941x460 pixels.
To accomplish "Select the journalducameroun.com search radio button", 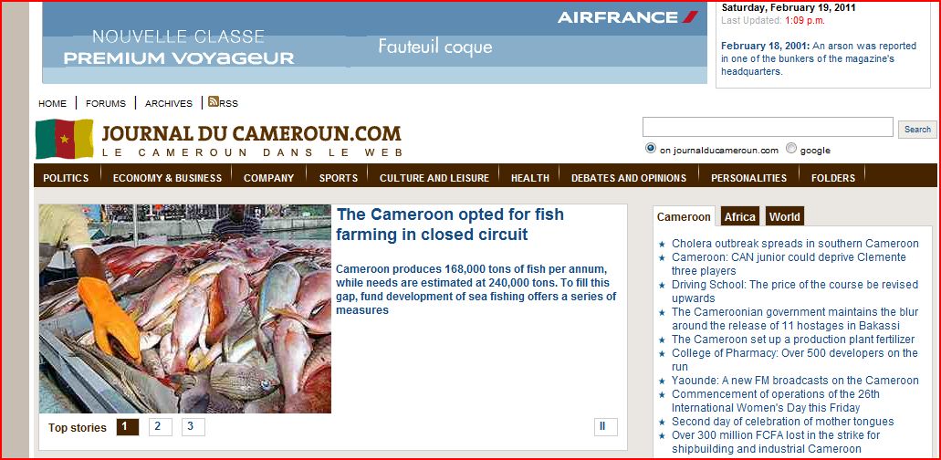I will [x=651, y=149].
